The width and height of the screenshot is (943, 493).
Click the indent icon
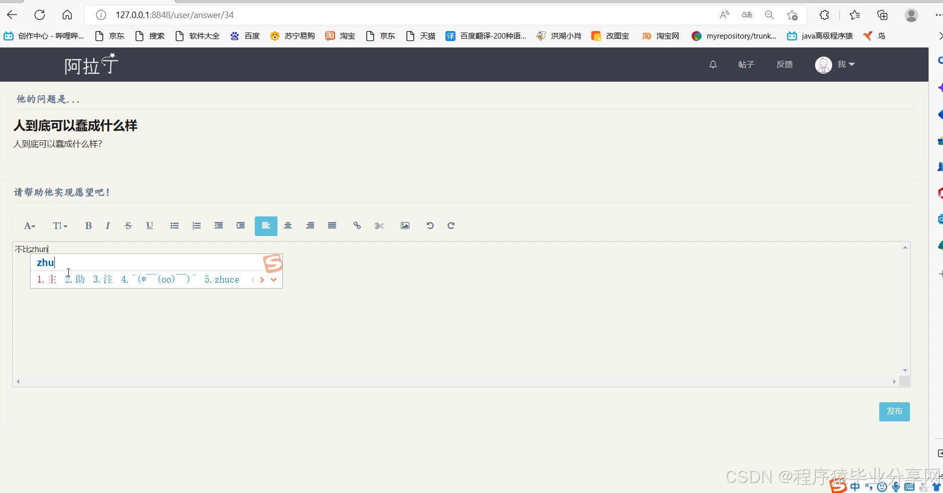[241, 226]
